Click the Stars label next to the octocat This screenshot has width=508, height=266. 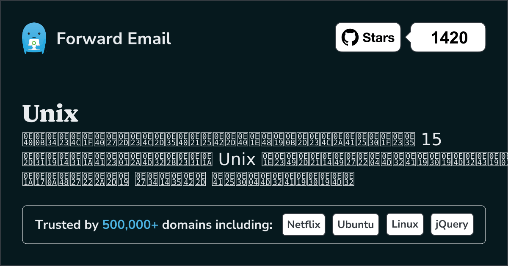pyautogui.click(x=378, y=37)
